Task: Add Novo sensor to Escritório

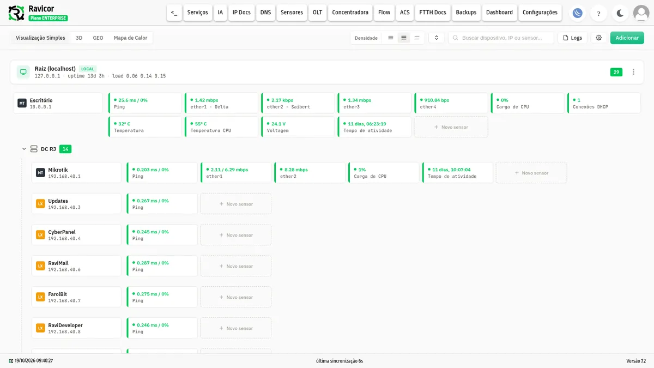Action: [x=451, y=127]
